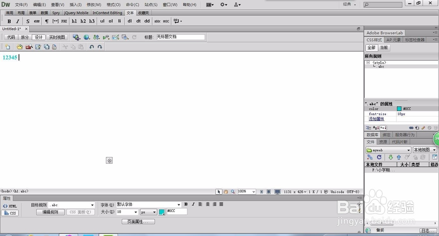Viewport: 439px width, 236px height.
Task: Switch to Code view (代码)
Action: tap(11, 37)
